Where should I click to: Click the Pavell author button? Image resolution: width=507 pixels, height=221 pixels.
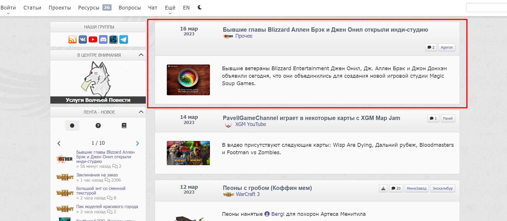[448, 119]
